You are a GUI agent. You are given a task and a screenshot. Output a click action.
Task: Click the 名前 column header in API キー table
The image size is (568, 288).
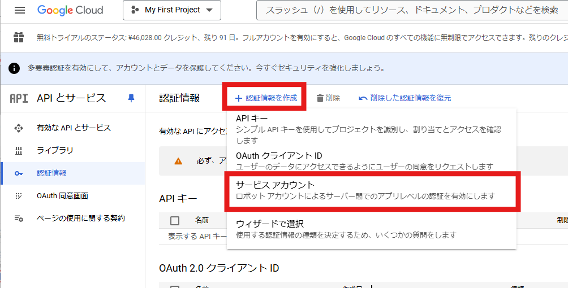202,220
